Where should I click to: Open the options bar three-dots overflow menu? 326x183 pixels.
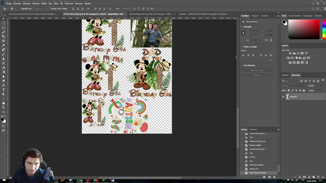[x=117, y=9]
